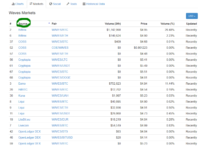Screen dimensions: 204x149
Task: Open OpenLedger DEX link in row 59
Action: tap(29, 143)
